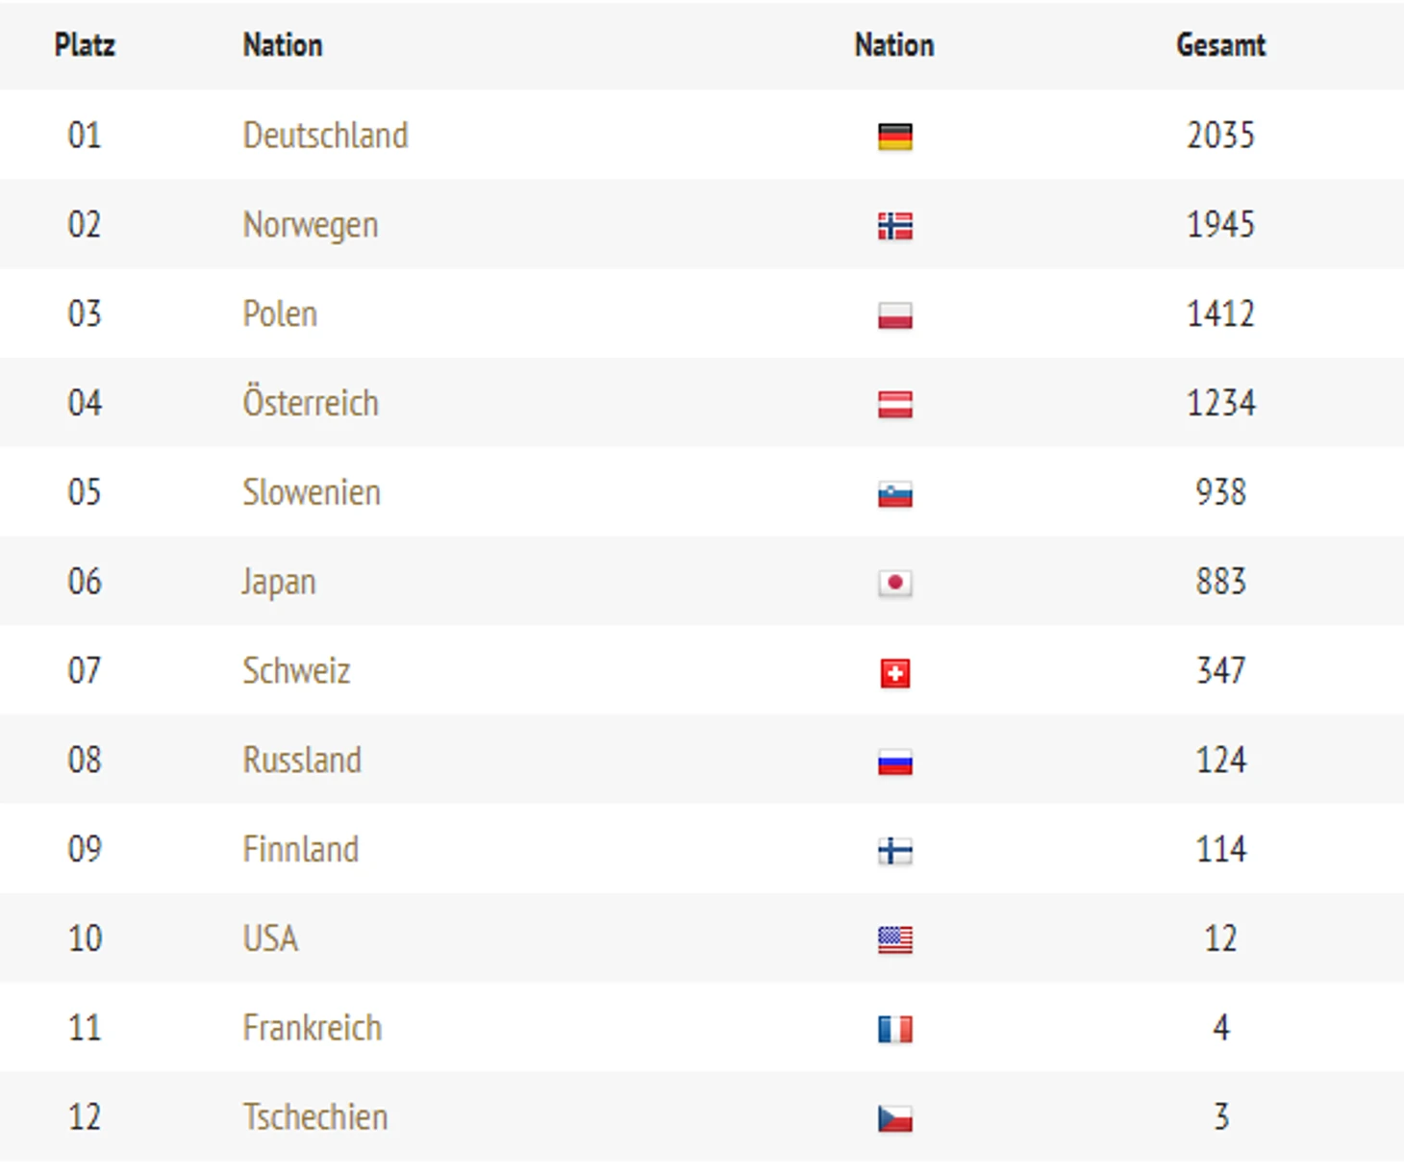Sort by the Gesamt column header
The width and height of the screenshot is (1404, 1175).
pyautogui.click(x=1220, y=45)
